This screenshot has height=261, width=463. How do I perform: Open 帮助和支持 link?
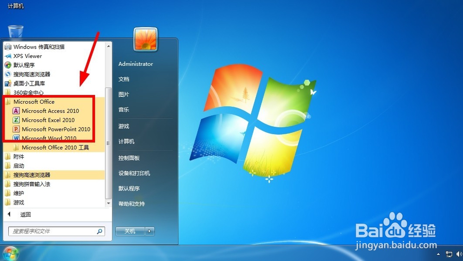tap(131, 204)
